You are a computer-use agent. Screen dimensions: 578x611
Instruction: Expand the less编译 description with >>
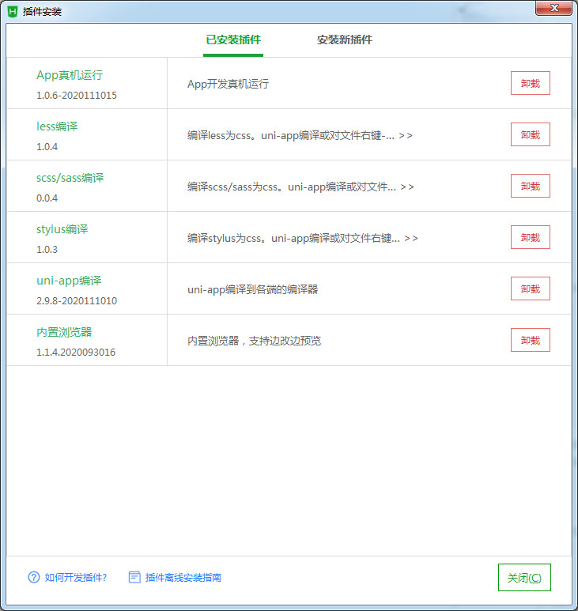[406, 135]
